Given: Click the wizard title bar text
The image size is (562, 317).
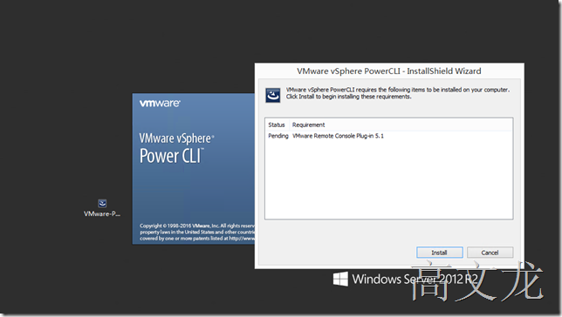Looking at the screenshot, I should 389,71.
